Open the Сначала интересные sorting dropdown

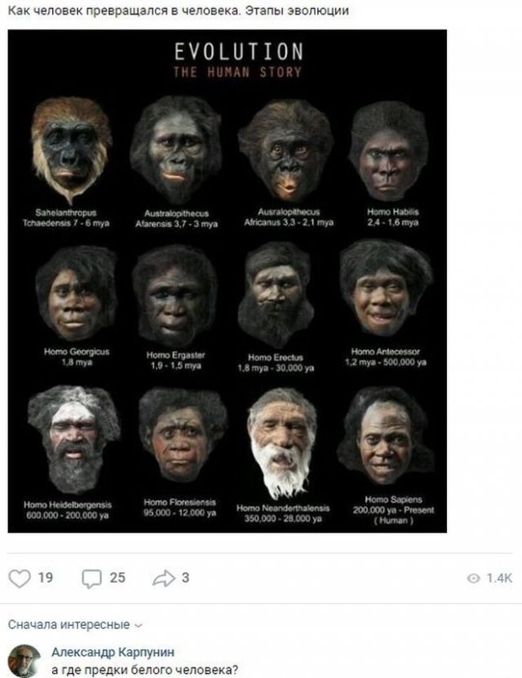75,625
